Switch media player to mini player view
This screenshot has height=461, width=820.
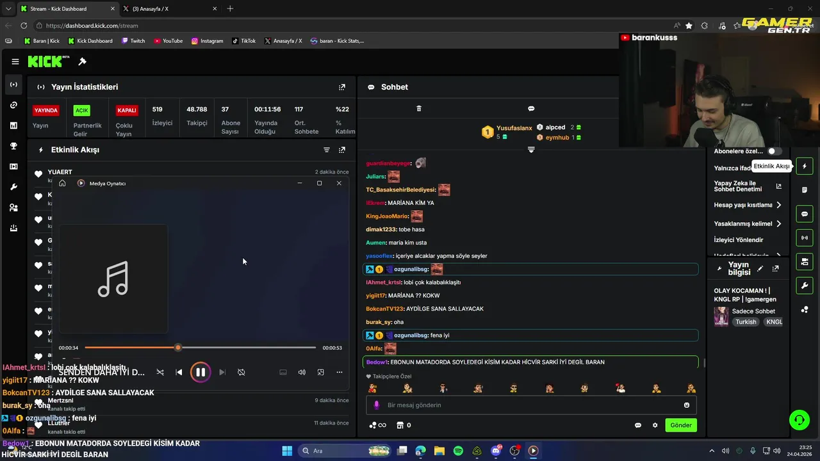[321, 372]
